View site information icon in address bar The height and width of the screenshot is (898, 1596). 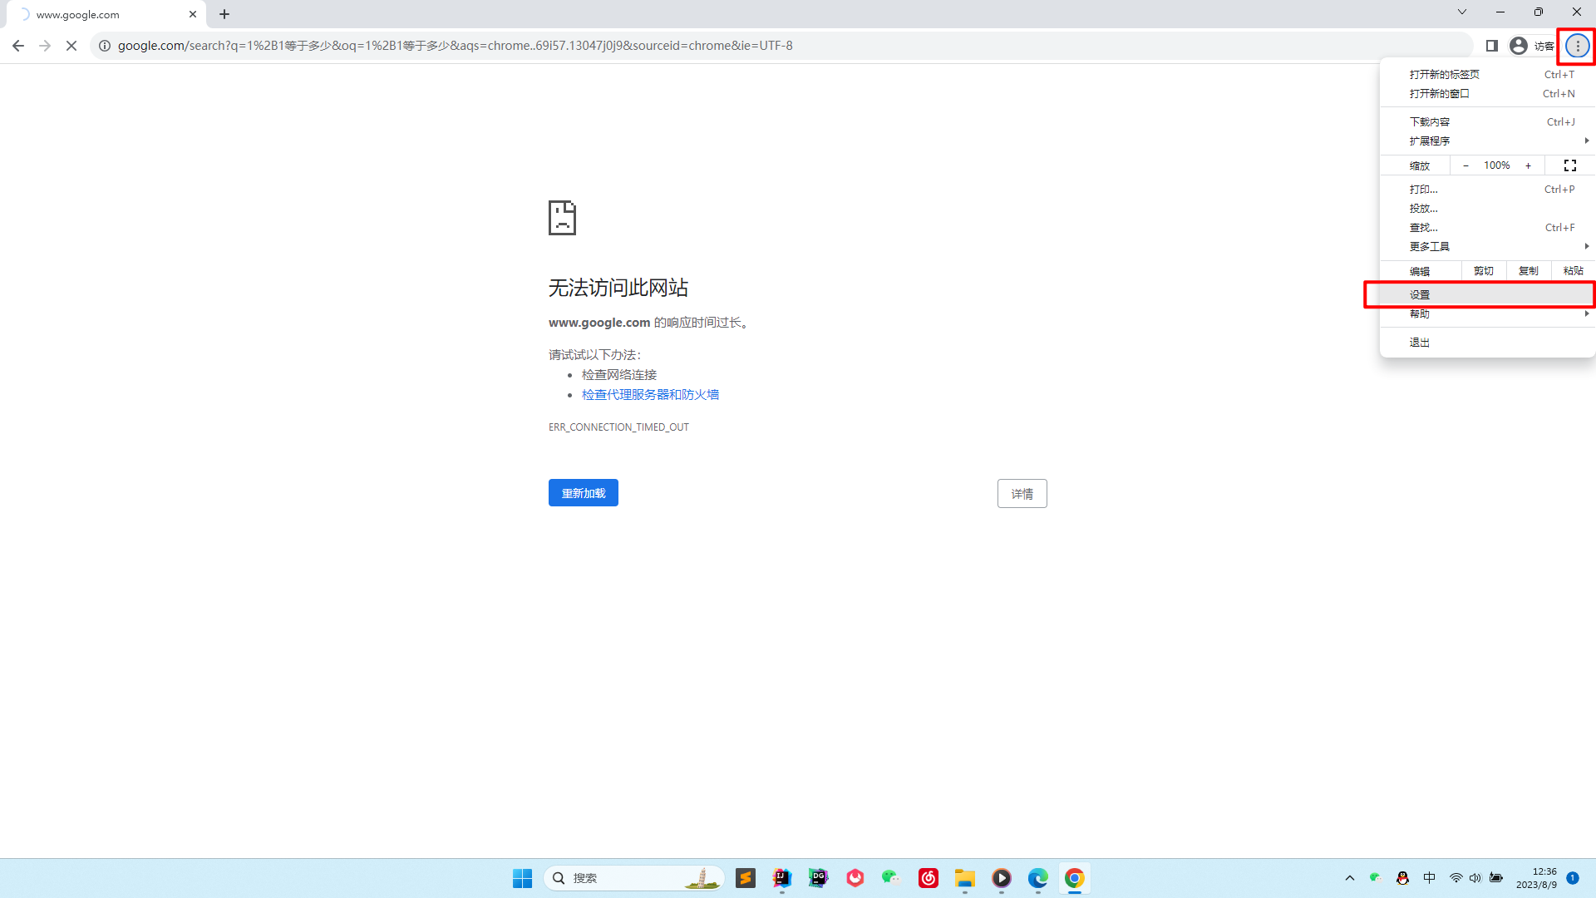[x=105, y=46]
